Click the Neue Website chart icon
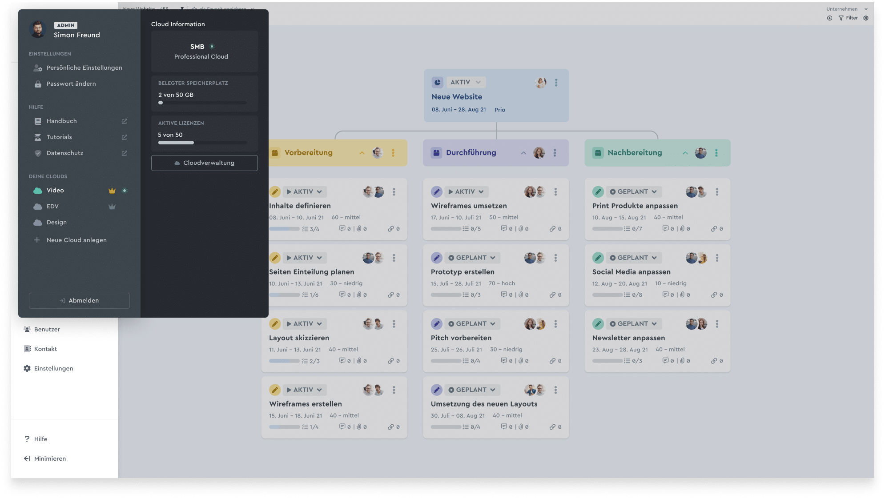 437,82
